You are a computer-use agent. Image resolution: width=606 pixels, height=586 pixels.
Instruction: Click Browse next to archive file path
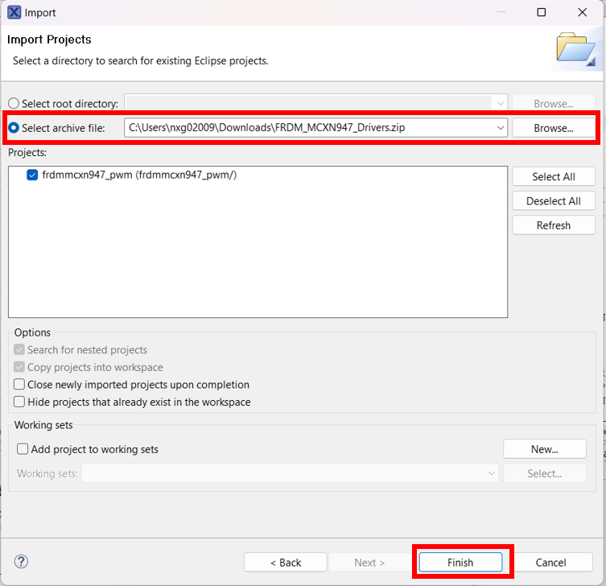click(x=553, y=128)
